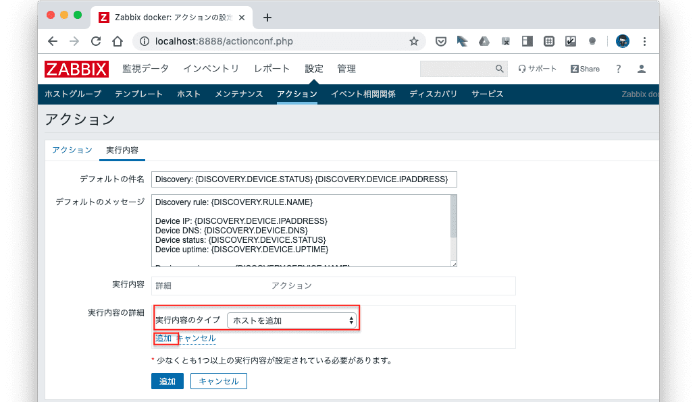Click the Zabbix search magnifier icon
697x402 pixels.
[500, 69]
